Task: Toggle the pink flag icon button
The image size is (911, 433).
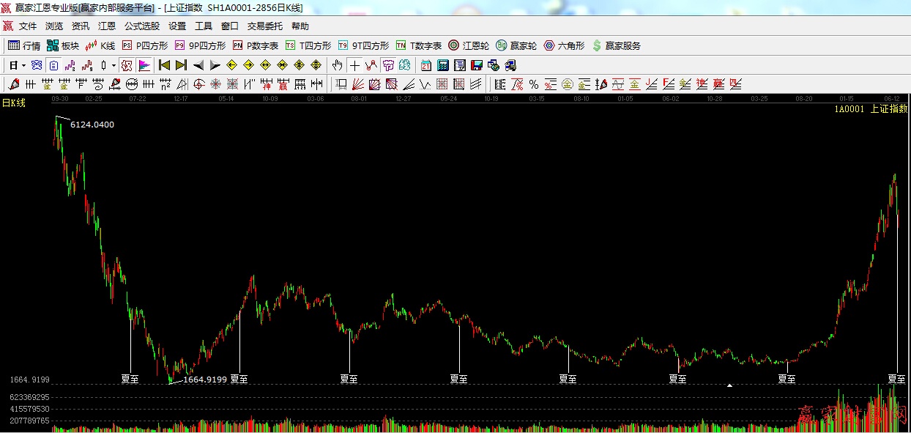Action: coord(144,65)
